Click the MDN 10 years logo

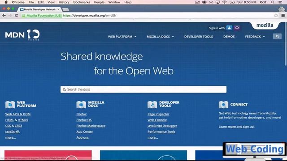click(x=22, y=35)
